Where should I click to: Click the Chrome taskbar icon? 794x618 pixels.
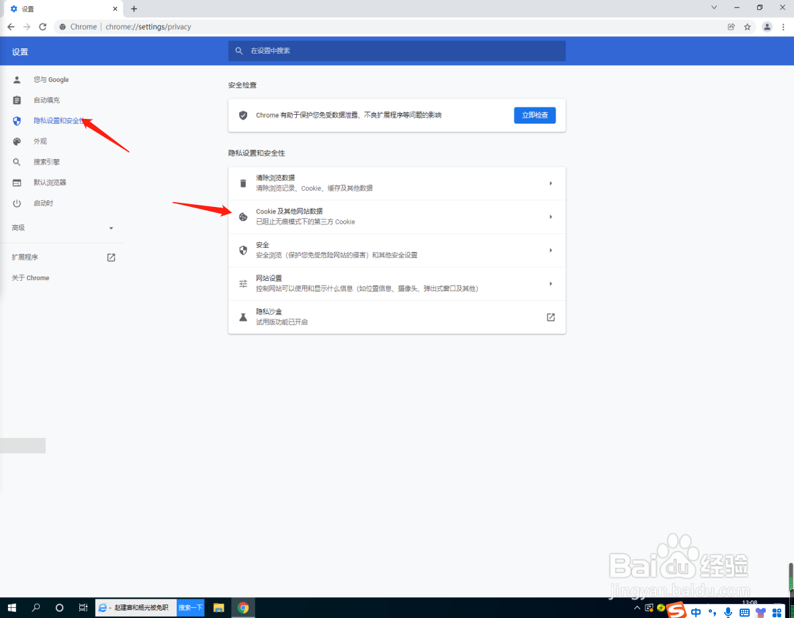click(243, 608)
